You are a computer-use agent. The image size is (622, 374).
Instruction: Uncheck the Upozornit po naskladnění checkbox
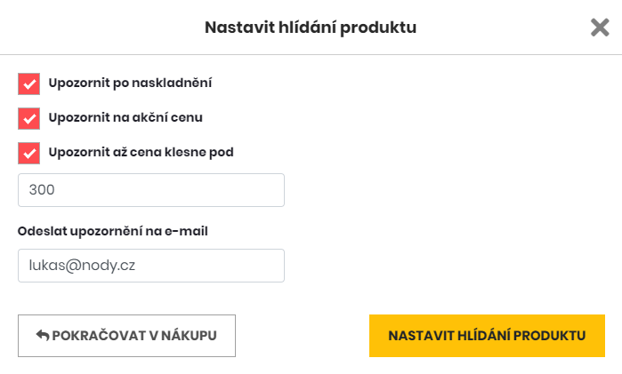pos(29,84)
